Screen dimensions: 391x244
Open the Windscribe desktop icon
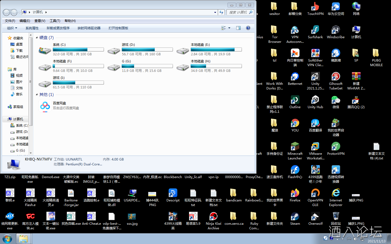click(x=336, y=32)
